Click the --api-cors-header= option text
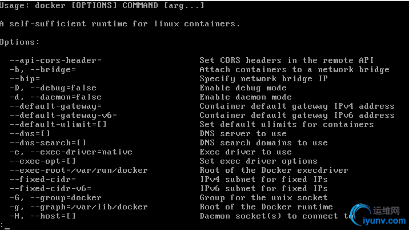409x230 pixels. (55, 61)
